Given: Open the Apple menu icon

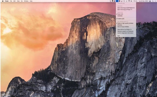Looking at the screenshot, I should (3, 1).
